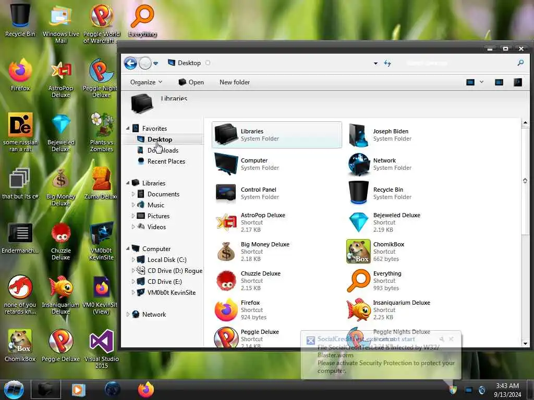The width and height of the screenshot is (534, 400).
Task: Select the Peggle World of Warcraft desktop icon
Action: 101,23
